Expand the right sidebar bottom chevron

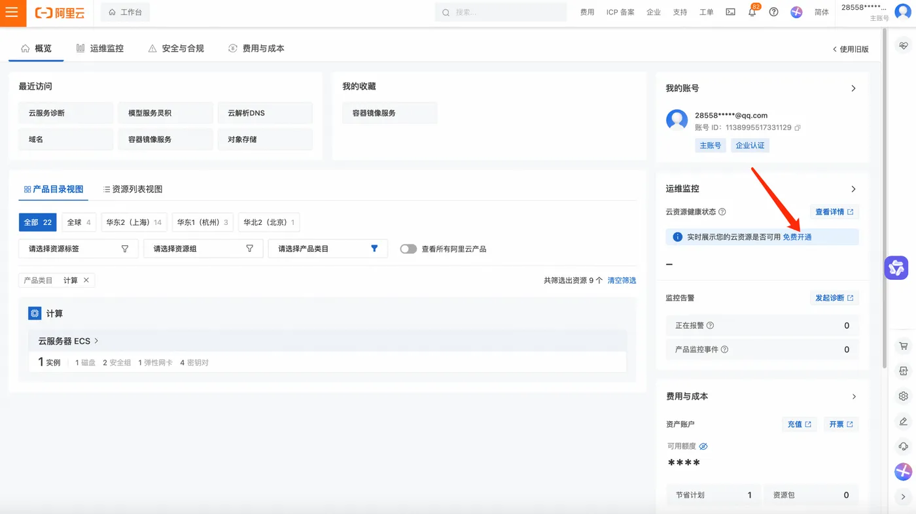point(904,497)
